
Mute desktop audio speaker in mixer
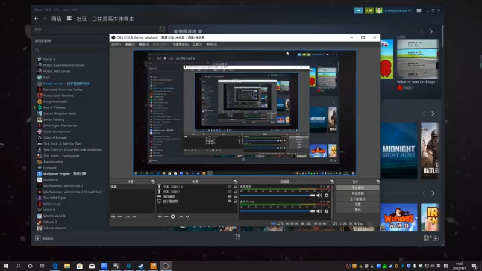coord(319,195)
